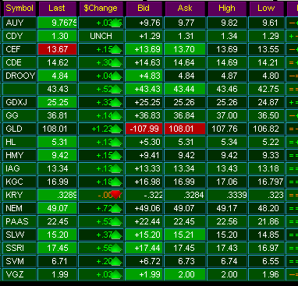This screenshot has height=286, width=298.
Task: Click the green up arrow in AUY row
Action: tap(115, 23)
